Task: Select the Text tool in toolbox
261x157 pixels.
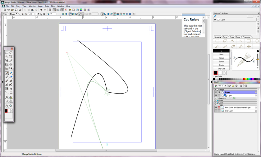Action: click(11, 89)
